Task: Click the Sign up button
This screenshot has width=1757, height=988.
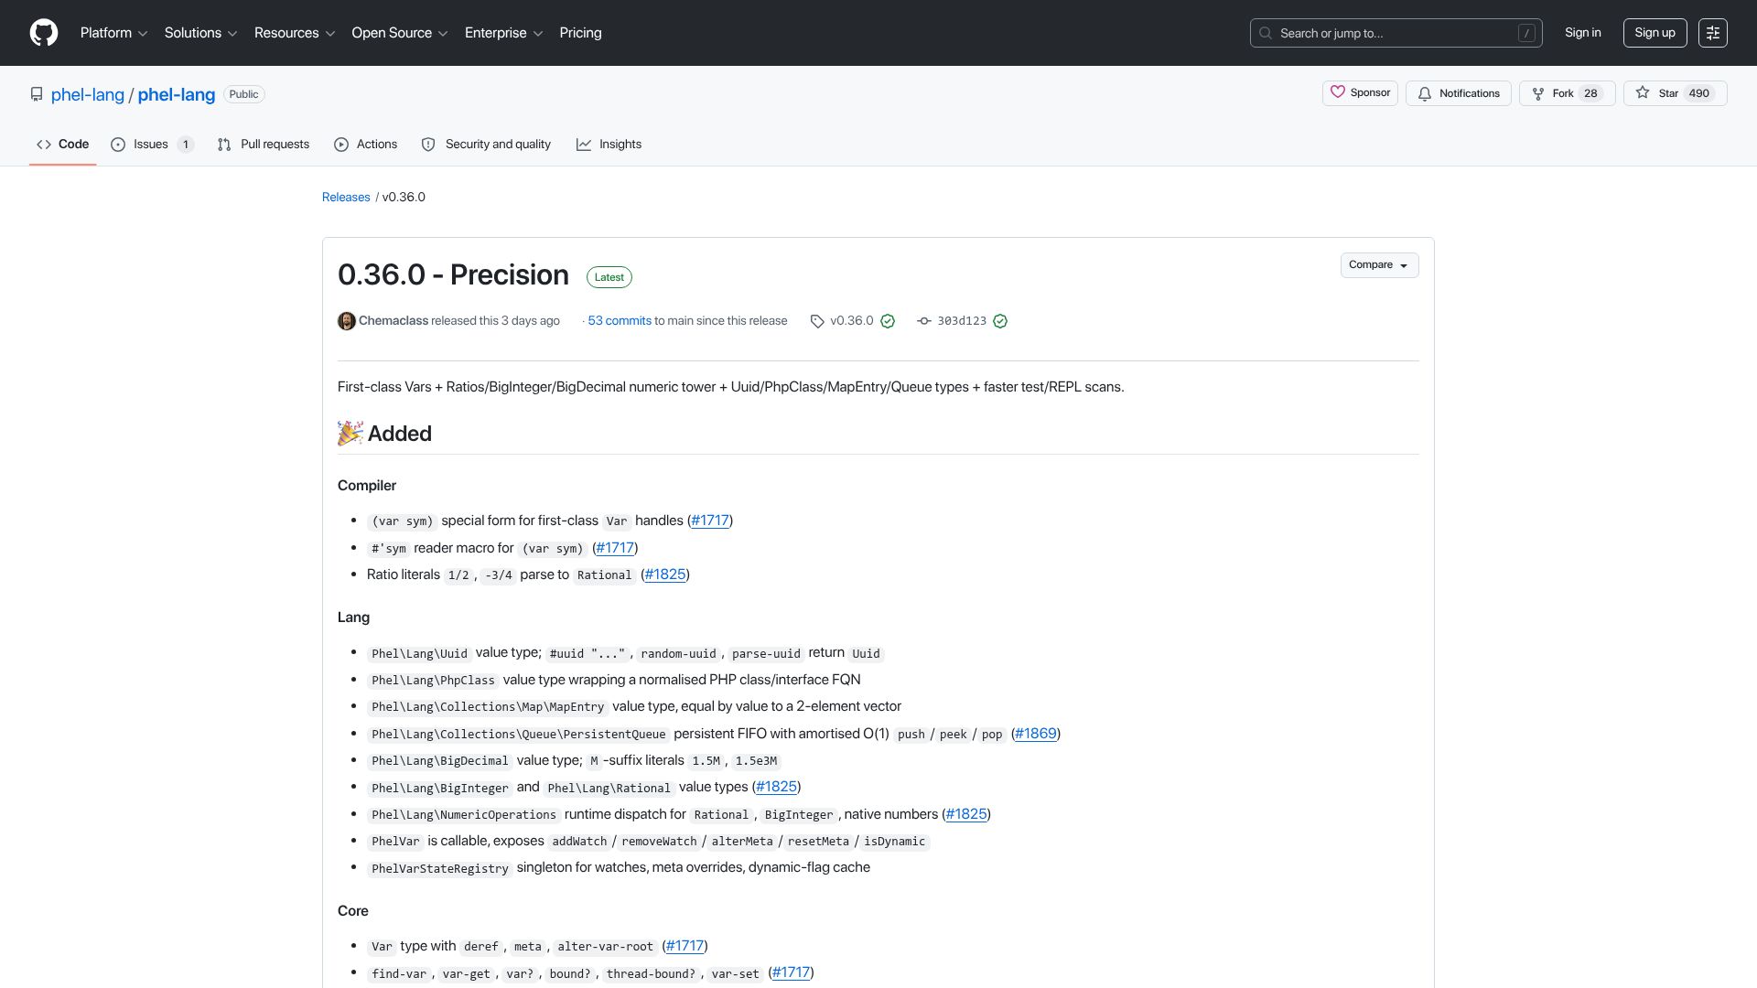Action: click(x=1655, y=33)
